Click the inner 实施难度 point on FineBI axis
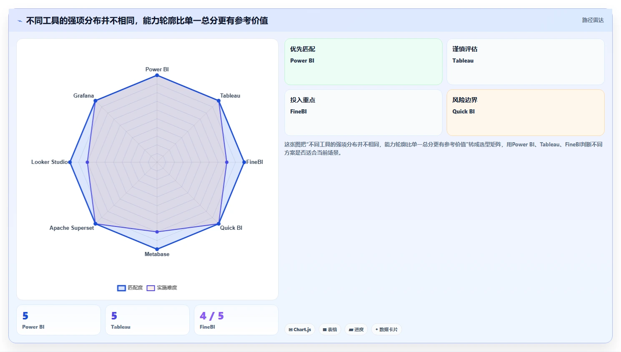Screen dimensions: 621x352 coord(226,162)
